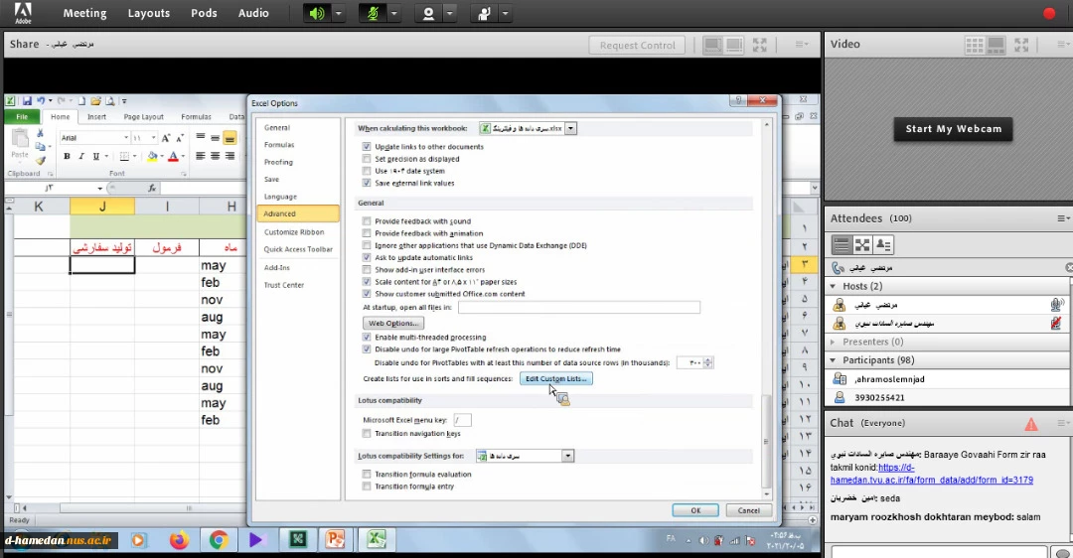
Task: Click Start My Webcam button
Action: click(x=953, y=128)
